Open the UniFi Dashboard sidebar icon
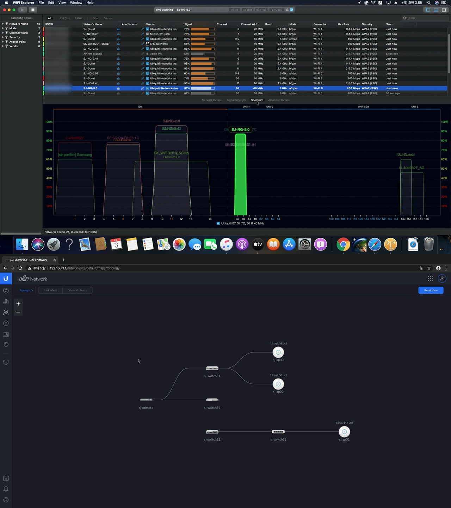This screenshot has width=451, height=508. click(x=6, y=291)
